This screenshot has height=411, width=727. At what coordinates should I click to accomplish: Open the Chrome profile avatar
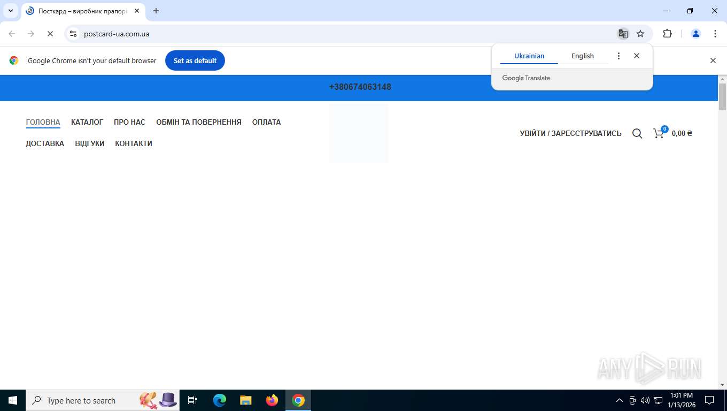(696, 34)
